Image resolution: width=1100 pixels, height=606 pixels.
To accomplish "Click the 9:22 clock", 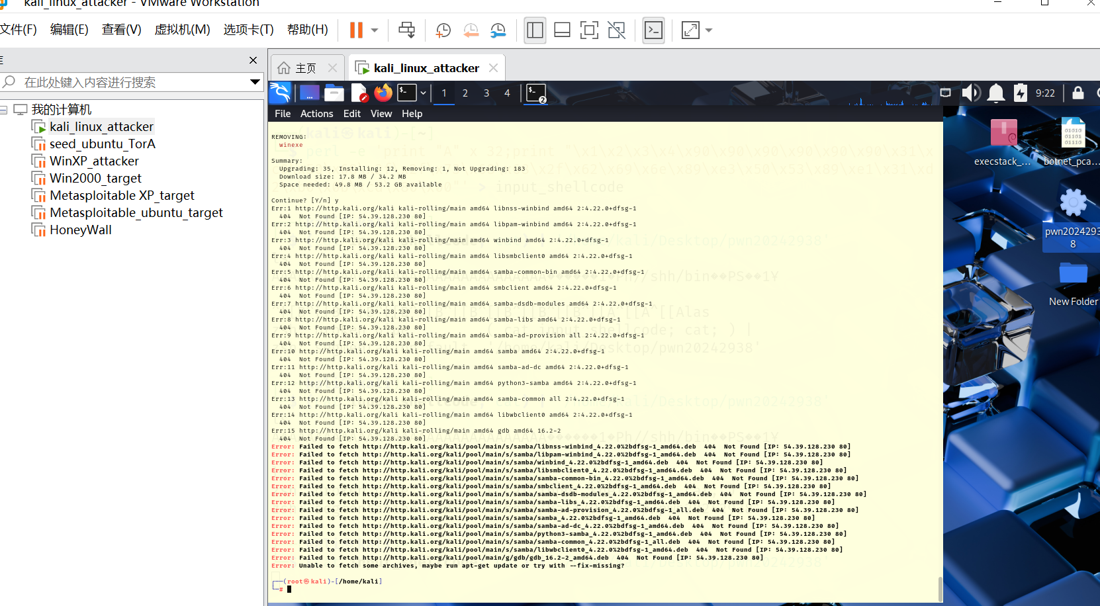I will [1046, 93].
